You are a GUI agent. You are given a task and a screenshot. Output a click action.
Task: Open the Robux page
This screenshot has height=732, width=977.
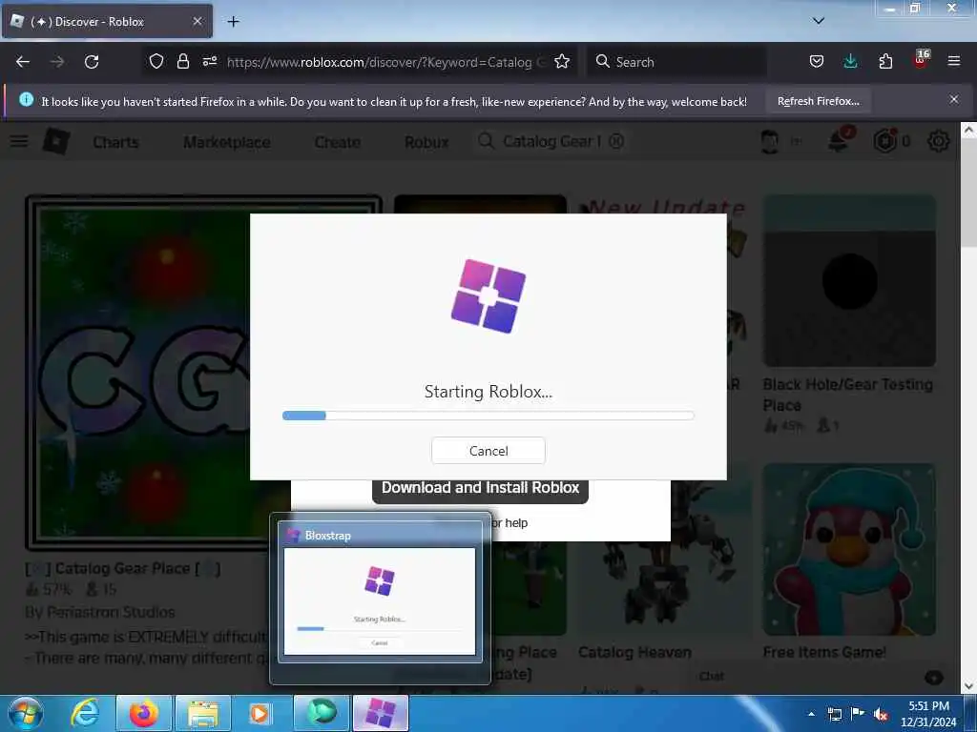426,143
